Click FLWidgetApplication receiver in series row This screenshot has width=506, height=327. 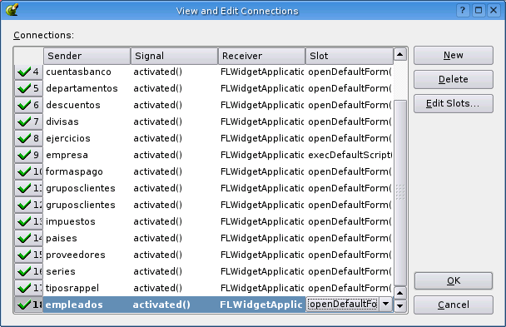coord(262,271)
